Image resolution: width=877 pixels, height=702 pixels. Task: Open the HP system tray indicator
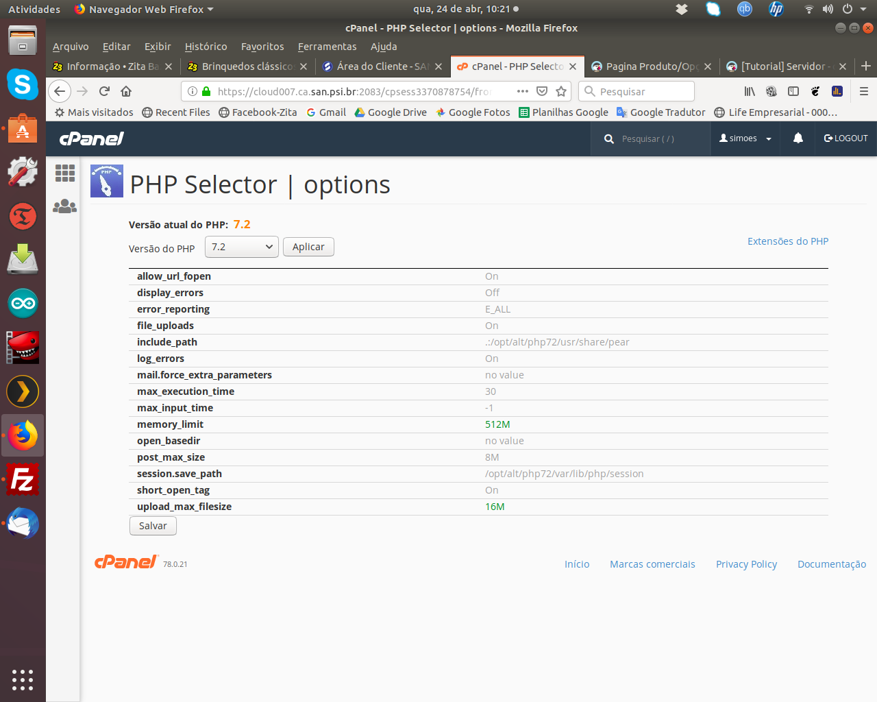(776, 9)
